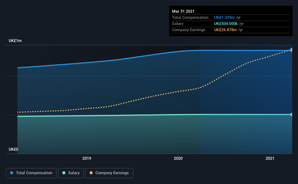The height and width of the screenshot is (184, 298).
Task: Click the company earnings end-point marker
Action: click(291, 49)
